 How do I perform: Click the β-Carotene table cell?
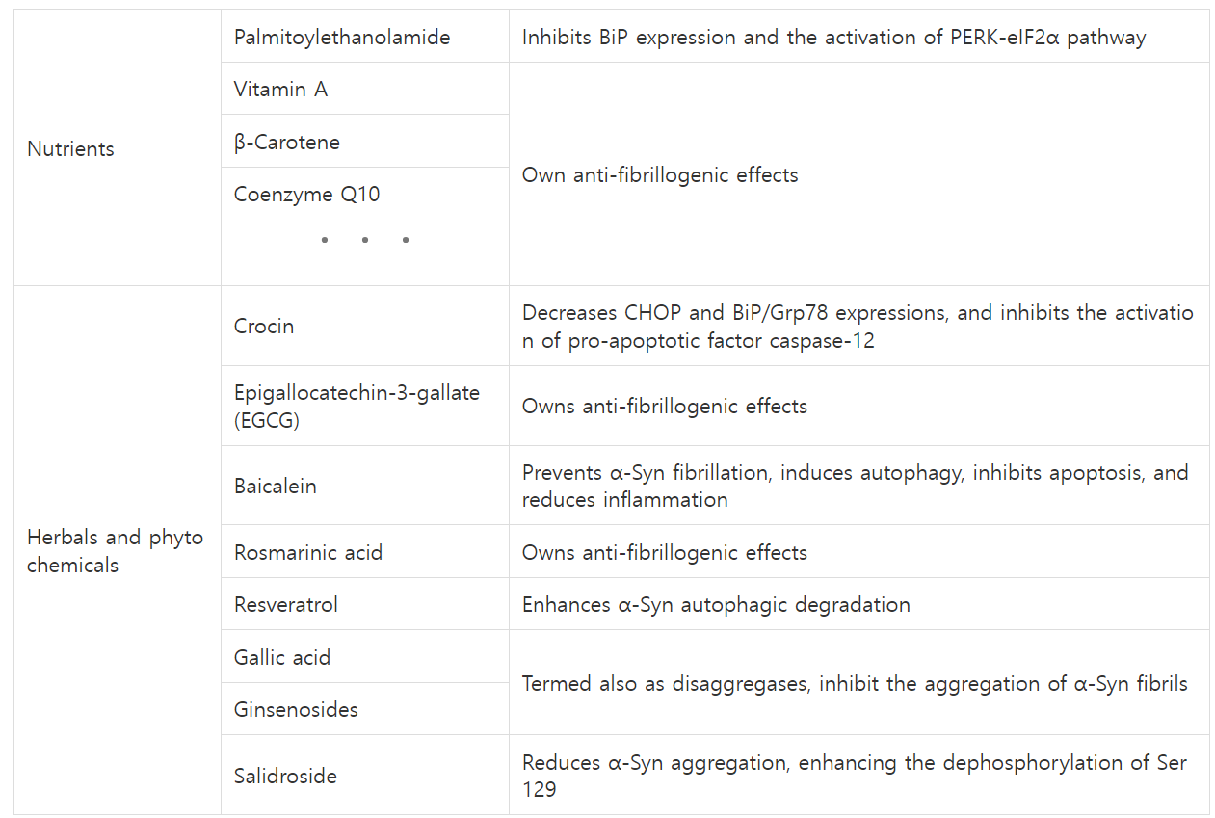click(286, 143)
